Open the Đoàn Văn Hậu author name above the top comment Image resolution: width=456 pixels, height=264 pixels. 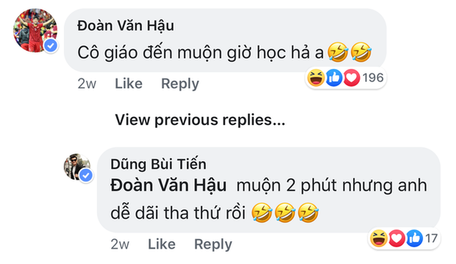click(126, 26)
